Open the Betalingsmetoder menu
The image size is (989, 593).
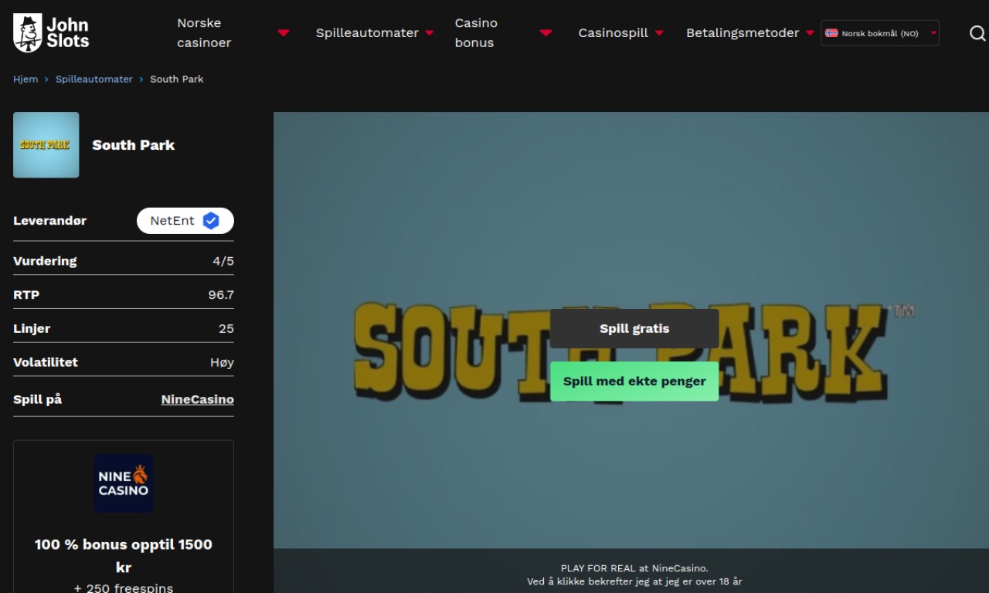tap(743, 33)
